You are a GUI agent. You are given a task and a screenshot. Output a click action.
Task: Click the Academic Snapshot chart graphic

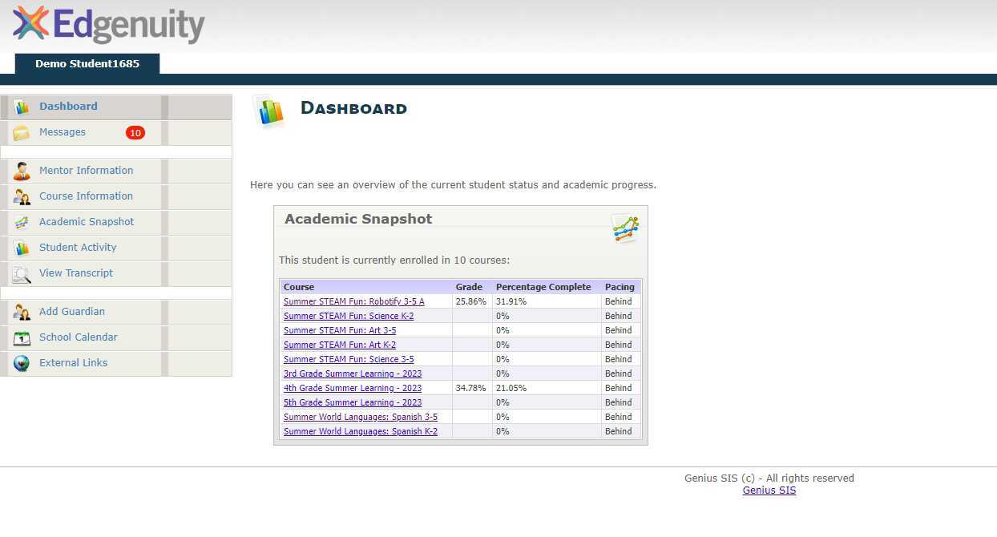point(624,228)
